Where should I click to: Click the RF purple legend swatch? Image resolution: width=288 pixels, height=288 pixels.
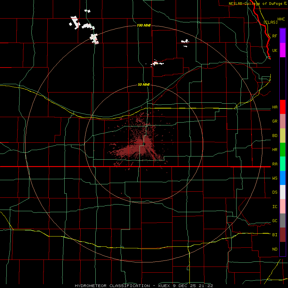283,36
